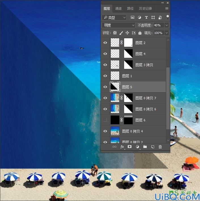Hide layer 图层 4

tap(105, 54)
